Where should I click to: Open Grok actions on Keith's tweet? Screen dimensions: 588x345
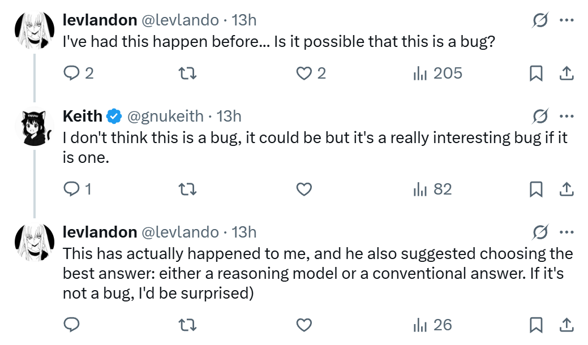[x=540, y=117]
